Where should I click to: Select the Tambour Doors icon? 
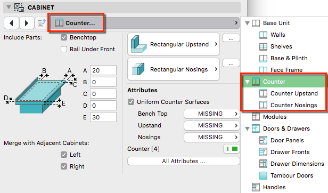pos(263,175)
